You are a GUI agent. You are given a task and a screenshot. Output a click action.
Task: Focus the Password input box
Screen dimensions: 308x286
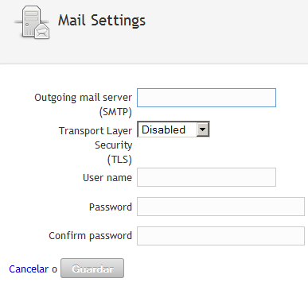point(220,207)
